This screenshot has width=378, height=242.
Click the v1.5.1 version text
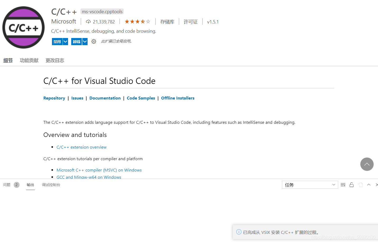click(x=213, y=22)
